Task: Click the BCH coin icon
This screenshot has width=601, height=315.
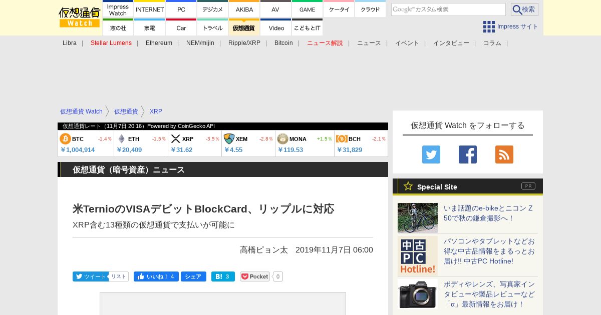Action: tap(342, 139)
